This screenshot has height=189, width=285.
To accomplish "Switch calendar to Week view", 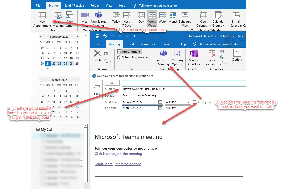I will coord(162,18).
